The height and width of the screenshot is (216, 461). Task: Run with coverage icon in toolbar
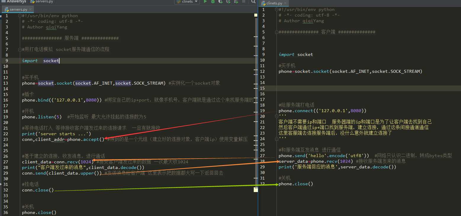pos(221,1)
